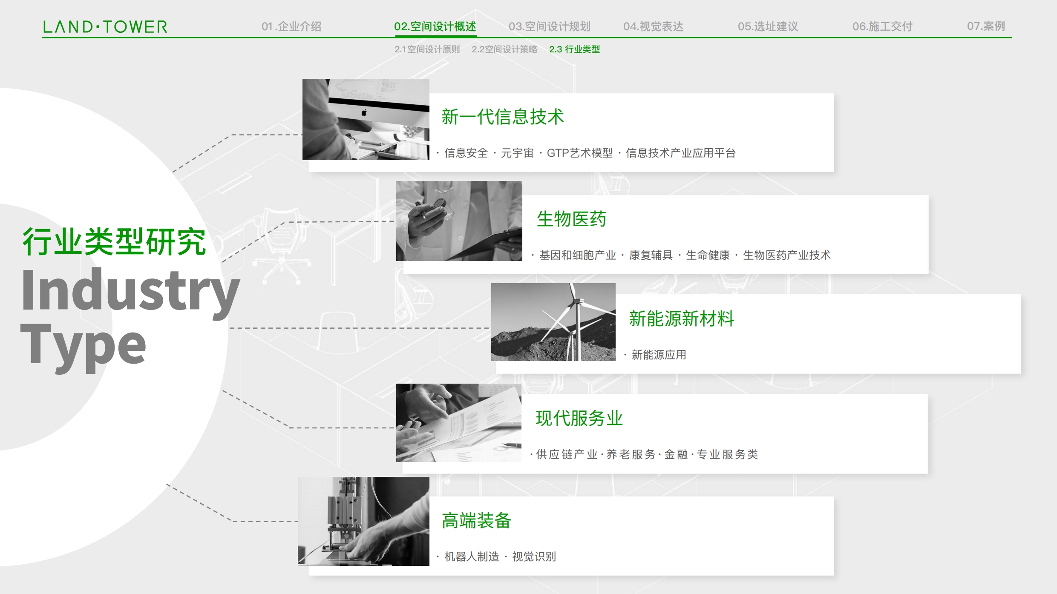The height and width of the screenshot is (594, 1057).
Task: Open sub-section 2.2空间设计策略
Action: click(x=504, y=49)
